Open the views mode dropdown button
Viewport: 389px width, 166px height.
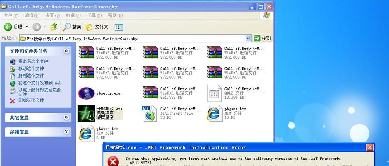[x=120, y=27]
